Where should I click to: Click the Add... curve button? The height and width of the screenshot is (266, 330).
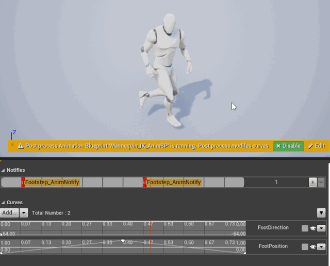9,212
